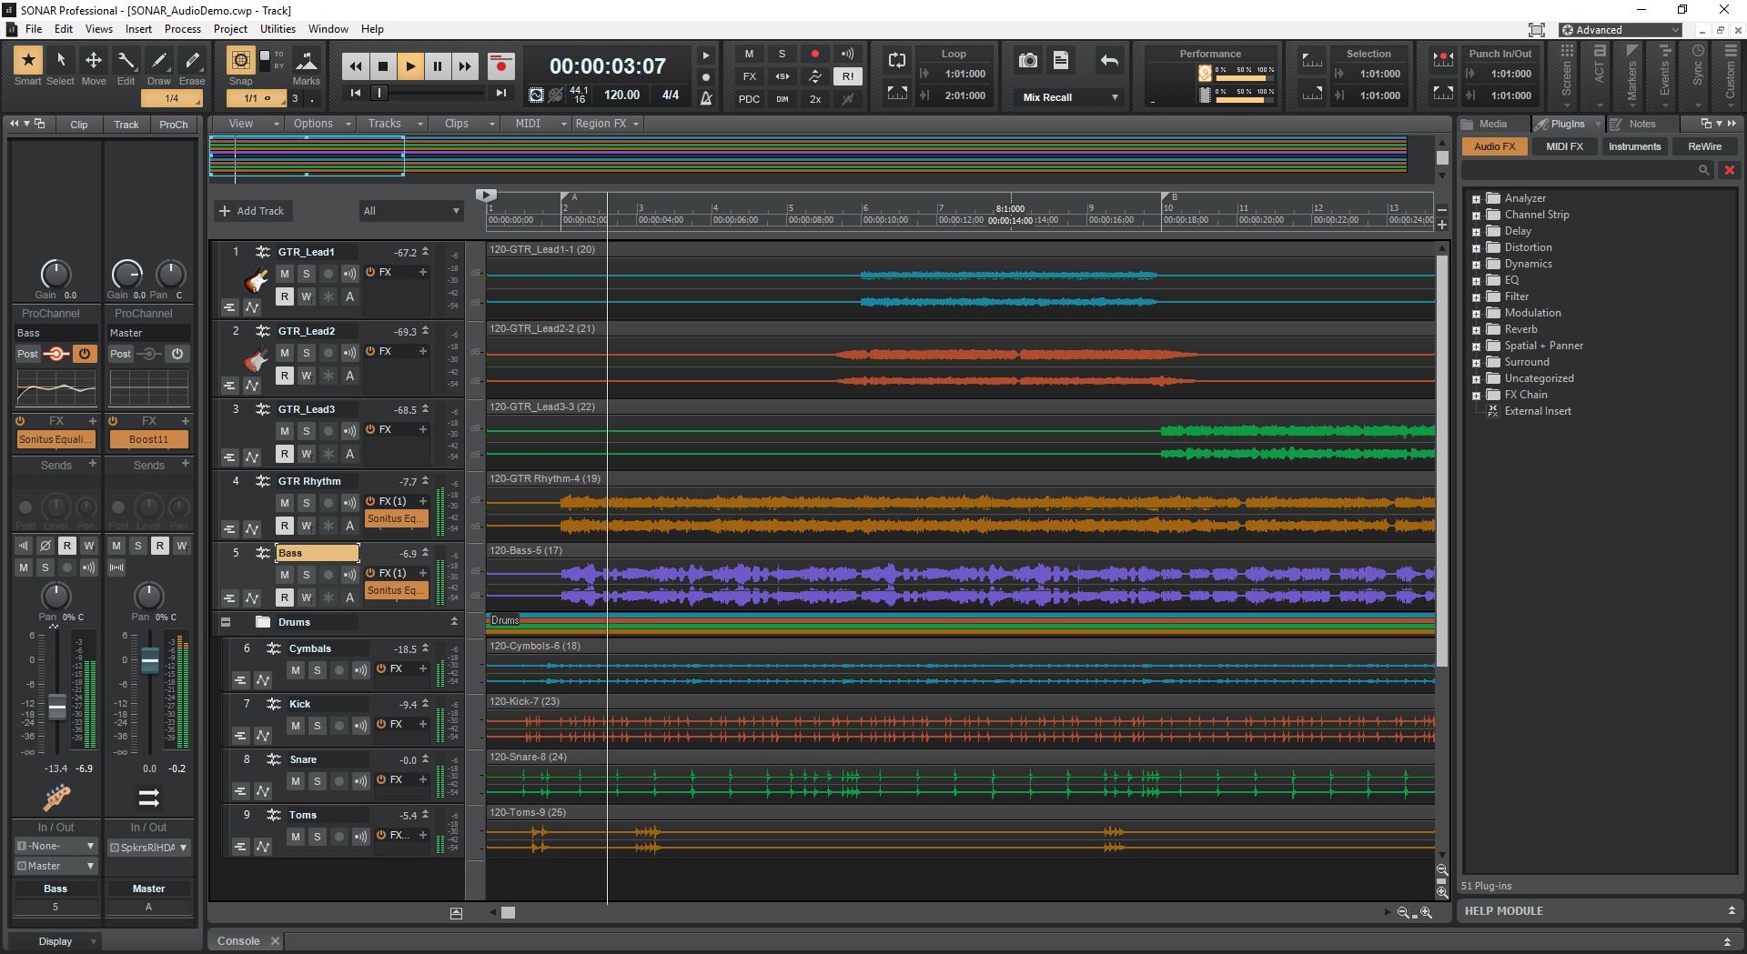The image size is (1747, 954).
Task: Open the Process menu
Action: [182, 28]
